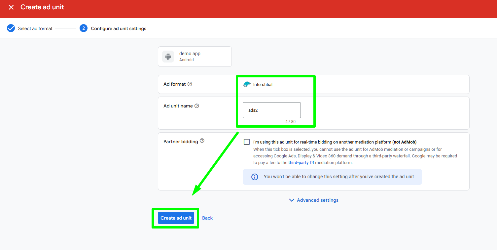The image size is (497, 250).
Task: Expand the Advanced settings chevron
Action: pos(292,200)
